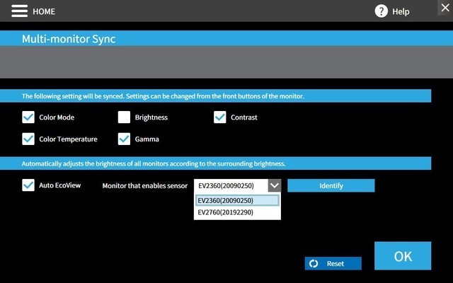Uncheck the Color Mode checkbox
This screenshot has width=453, height=283.
pos(28,117)
